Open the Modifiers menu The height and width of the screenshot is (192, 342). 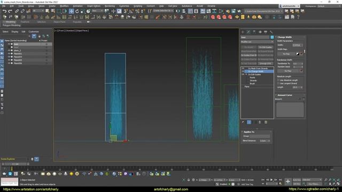tap(64, 6)
